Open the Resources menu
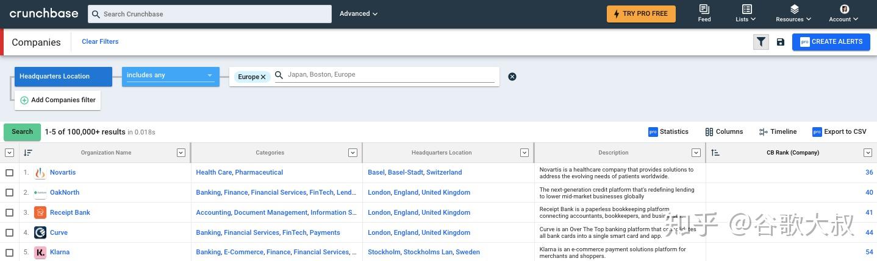 (794, 13)
